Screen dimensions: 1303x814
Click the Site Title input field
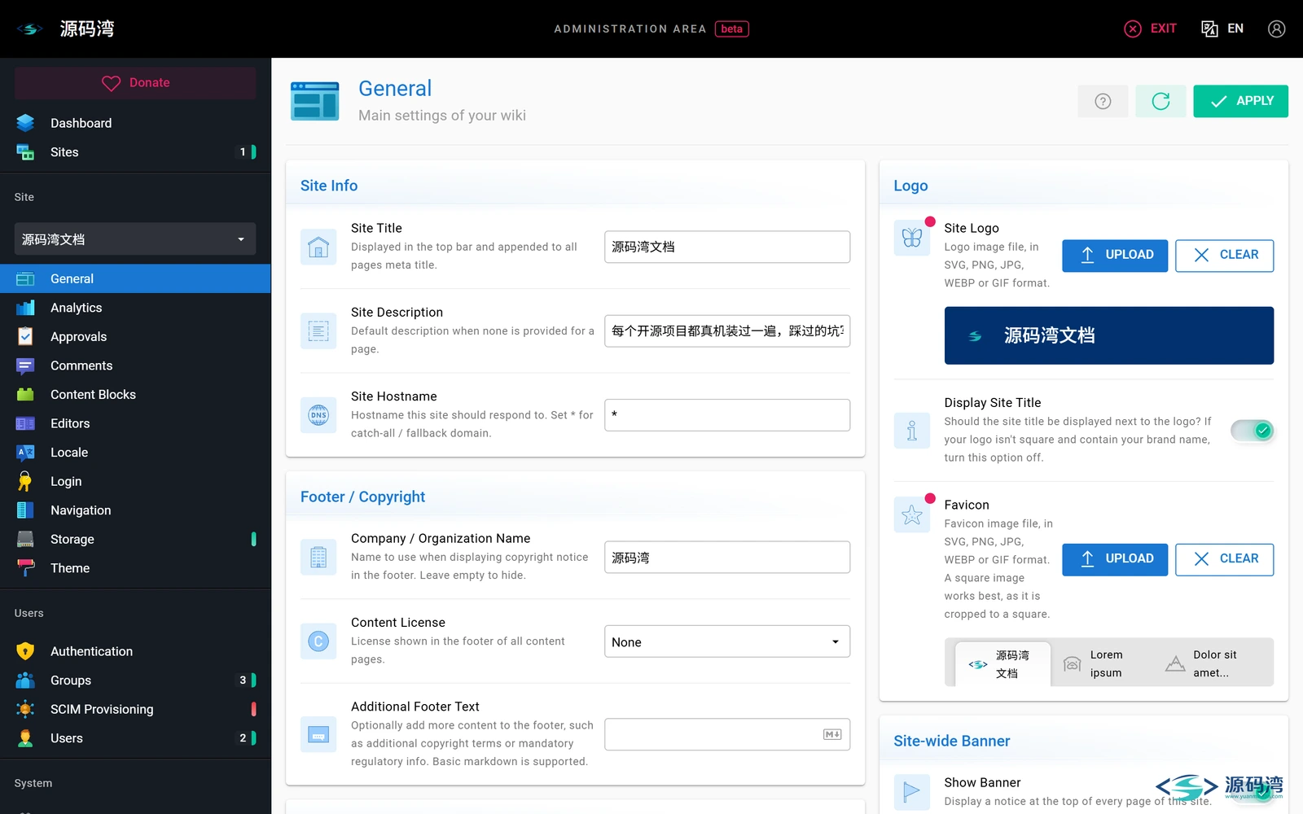click(x=727, y=247)
